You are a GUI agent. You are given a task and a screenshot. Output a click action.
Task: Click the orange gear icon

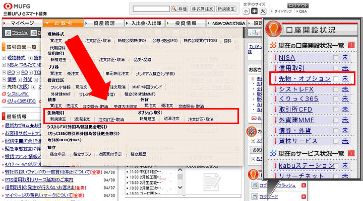tap(252, 132)
